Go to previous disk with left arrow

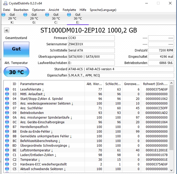[x=7, y=30]
